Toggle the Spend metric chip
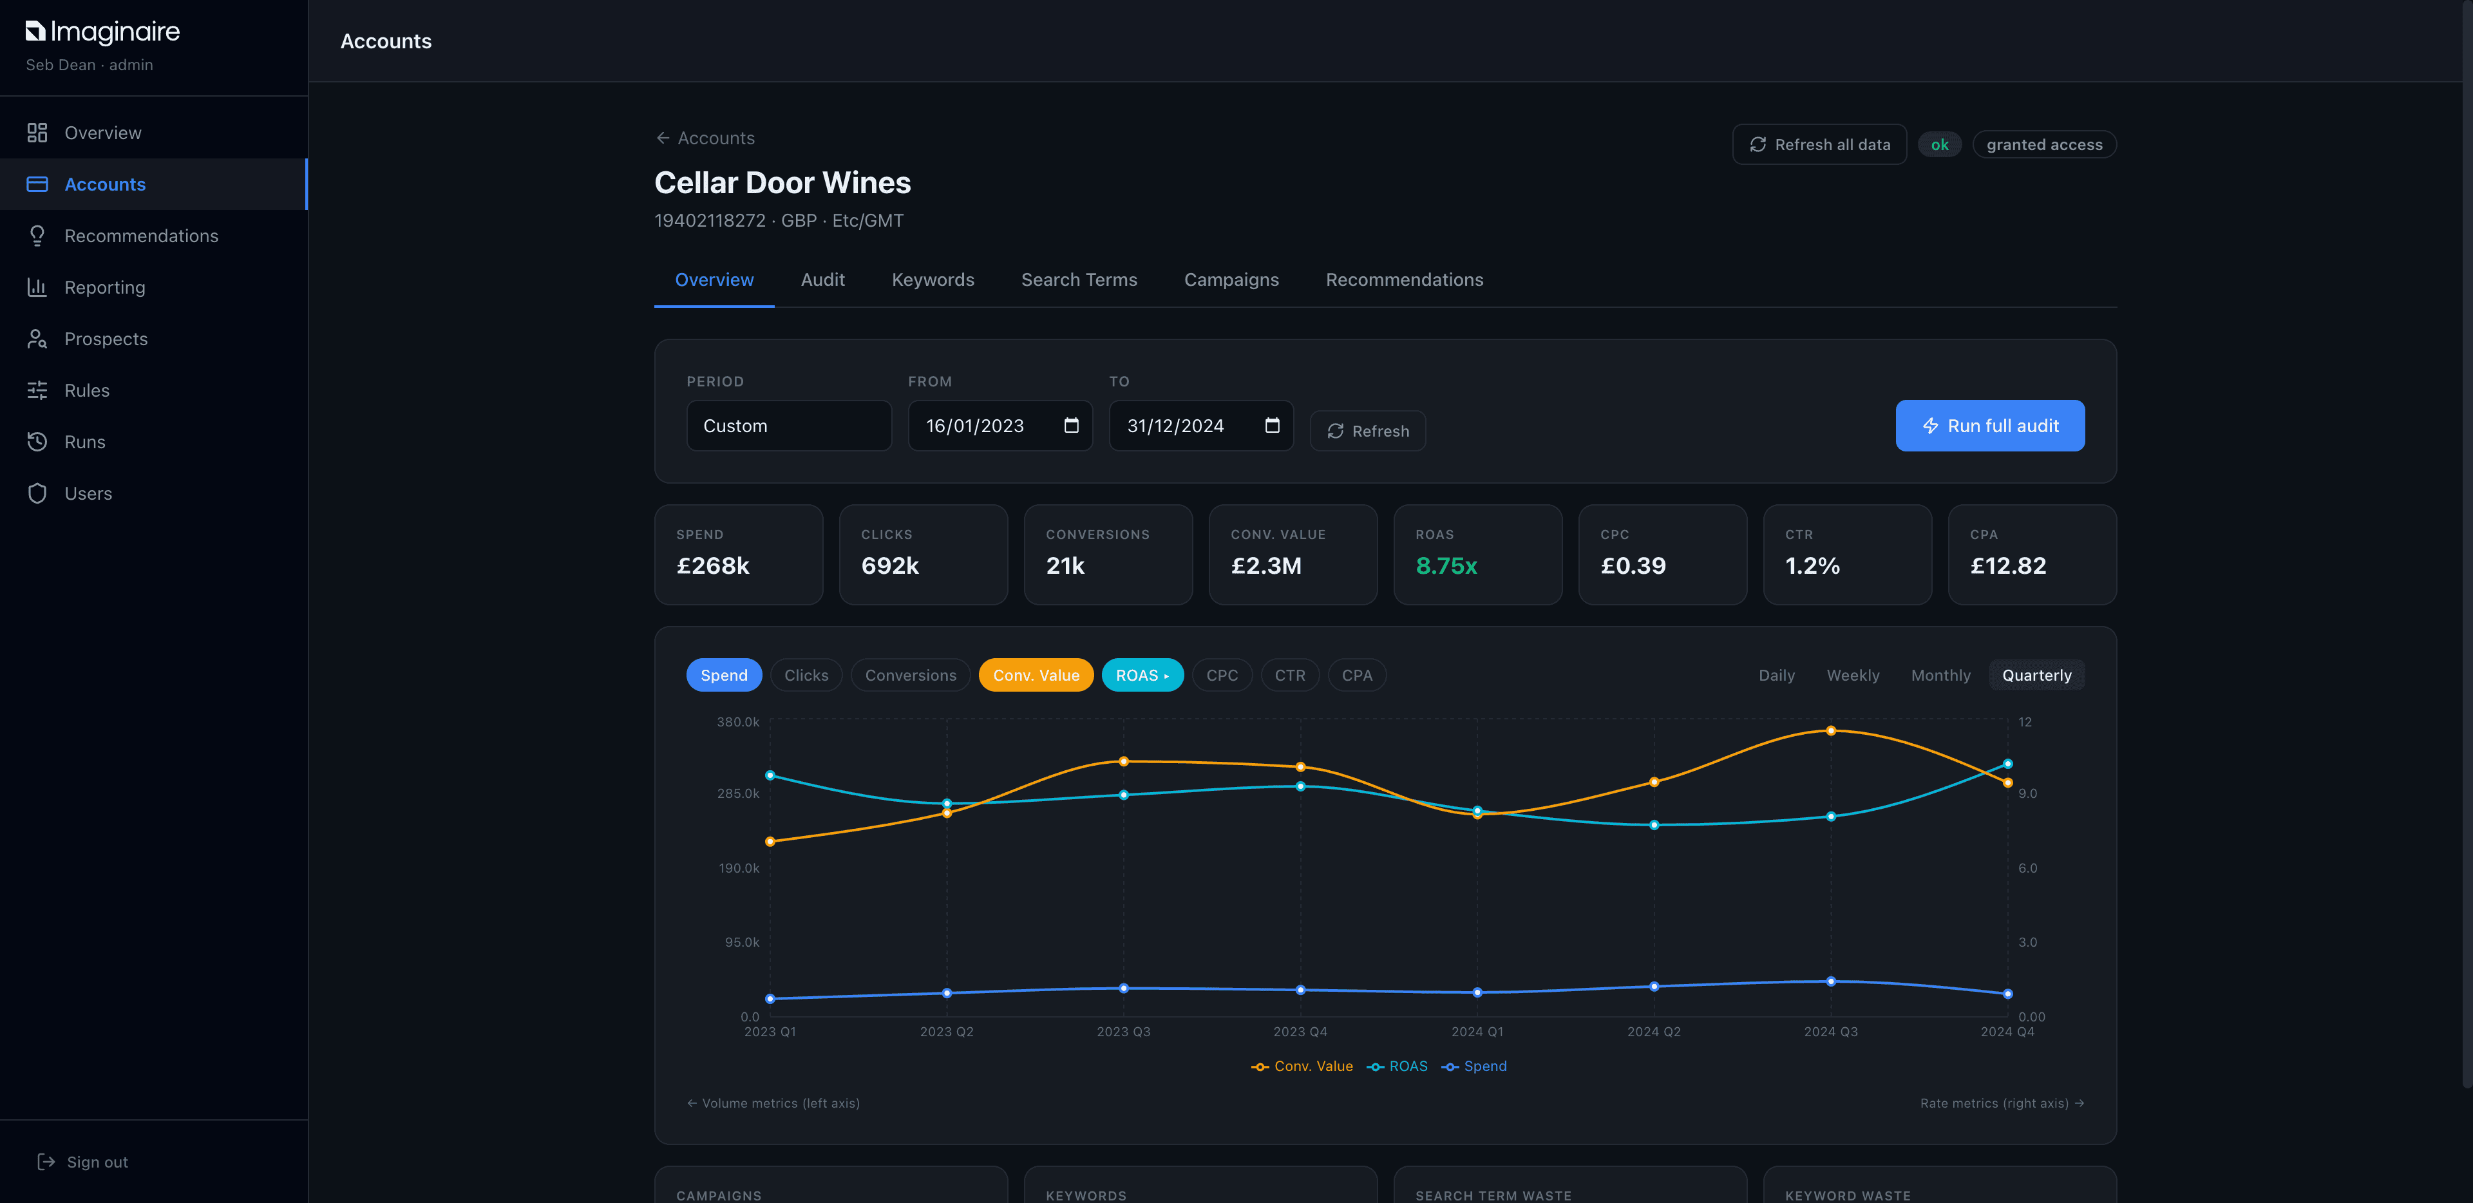 click(724, 675)
